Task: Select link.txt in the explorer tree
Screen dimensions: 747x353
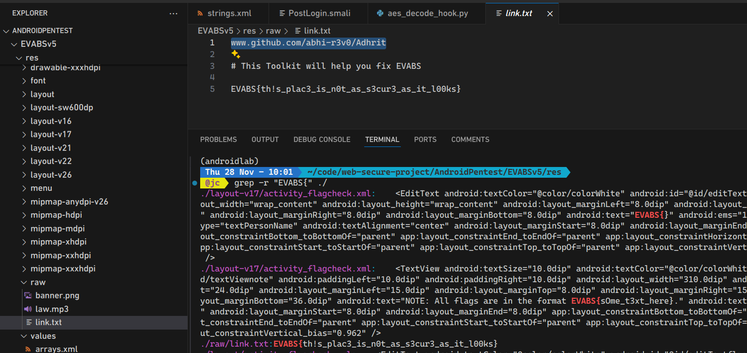Action: click(x=94, y=322)
